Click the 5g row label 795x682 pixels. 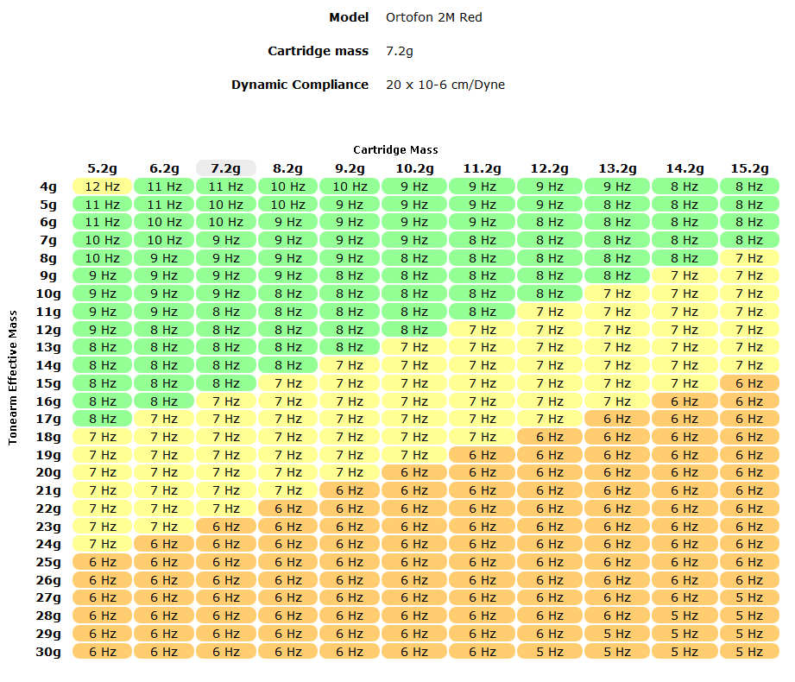[x=48, y=205]
